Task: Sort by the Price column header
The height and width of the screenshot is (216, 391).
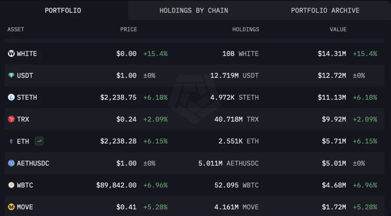Action: [x=128, y=29]
